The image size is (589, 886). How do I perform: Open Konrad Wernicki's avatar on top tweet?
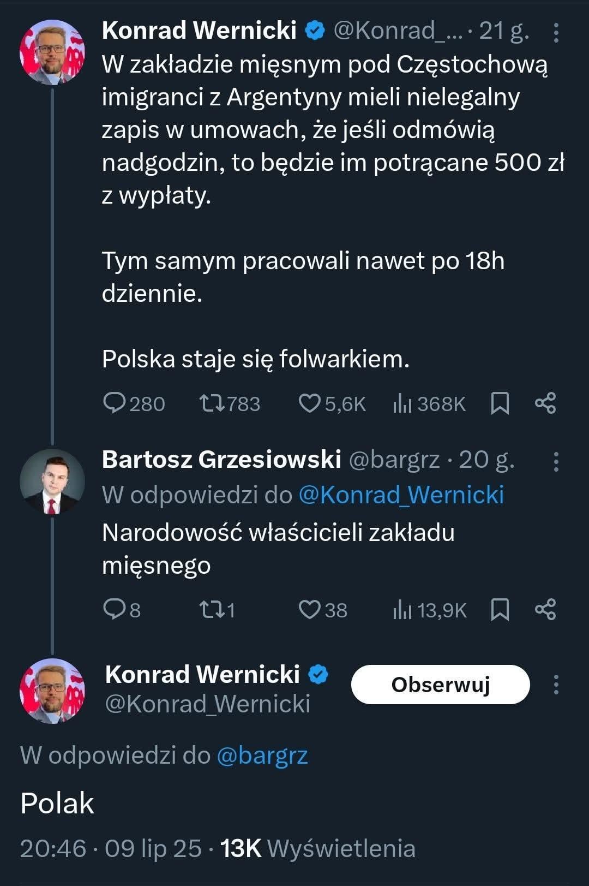coord(52,52)
